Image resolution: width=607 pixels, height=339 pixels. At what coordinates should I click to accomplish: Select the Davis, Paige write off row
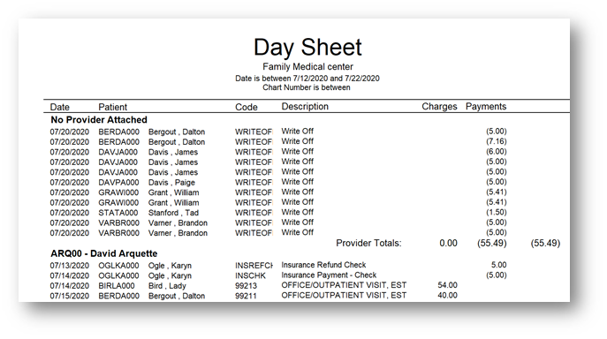tap(278, 182)
